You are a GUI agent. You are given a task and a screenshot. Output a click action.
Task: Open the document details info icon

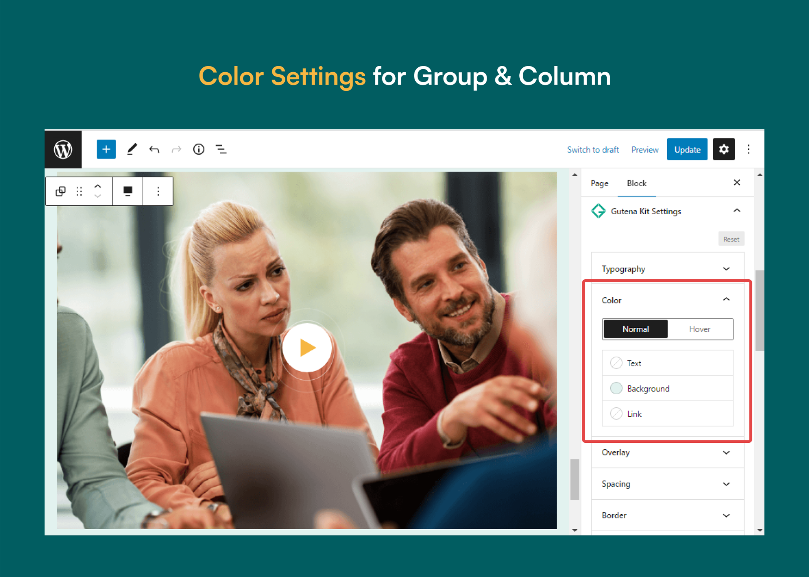tap(199, 149)
